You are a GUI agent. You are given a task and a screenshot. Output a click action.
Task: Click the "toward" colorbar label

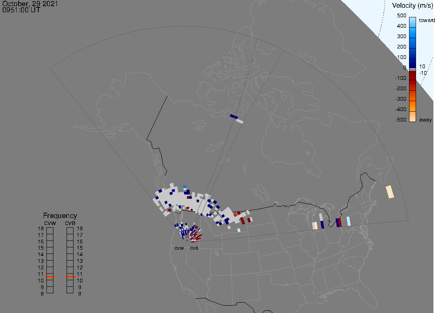point(426,20)
